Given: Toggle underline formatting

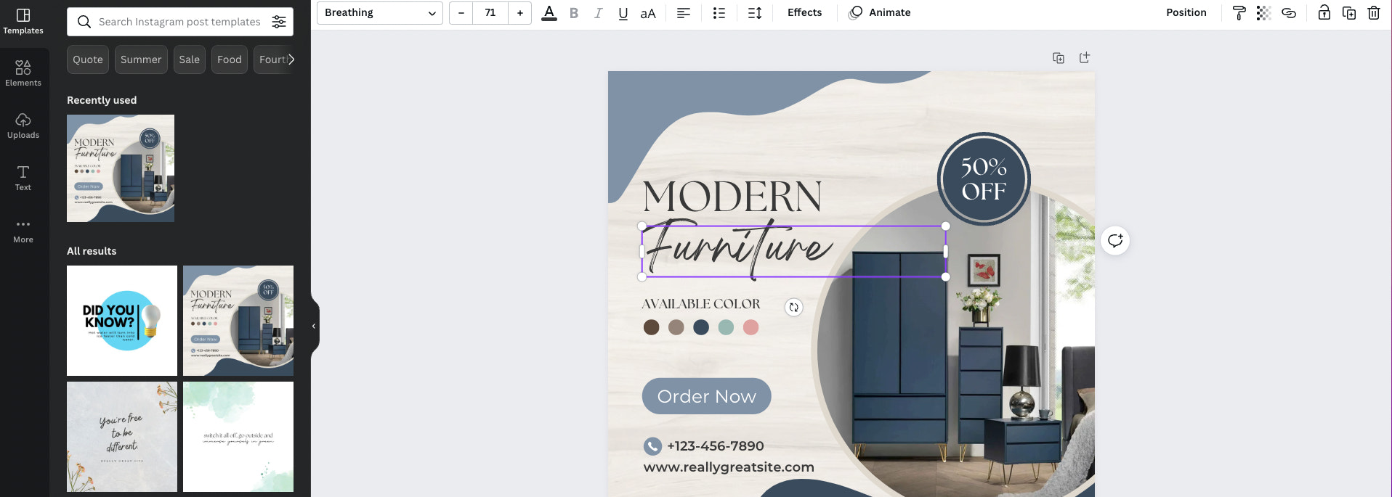Looking at the screenshot, I should [623, 13].
